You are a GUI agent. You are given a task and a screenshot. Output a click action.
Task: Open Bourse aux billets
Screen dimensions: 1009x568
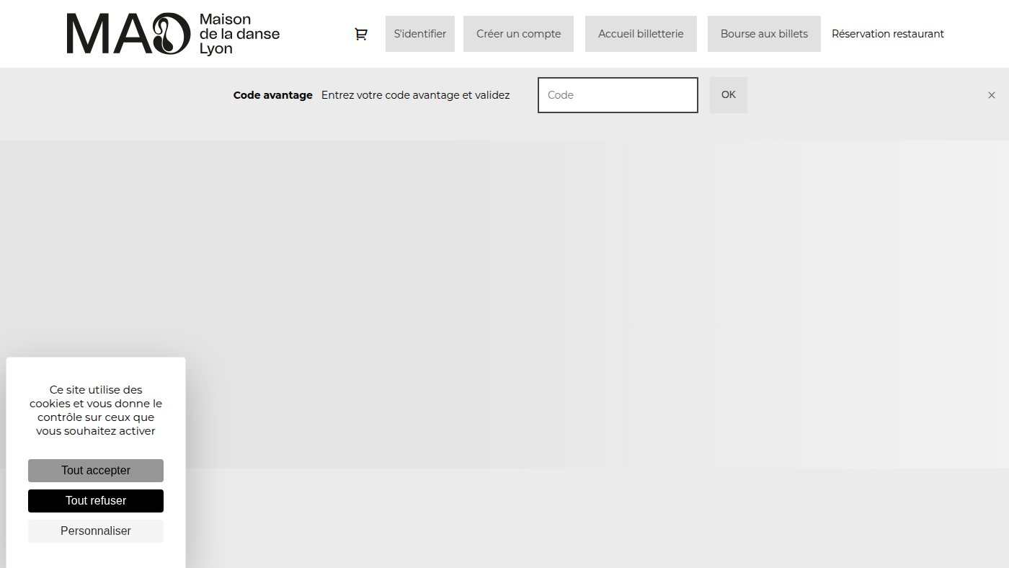pyautogui.click(x=764, y=34)
